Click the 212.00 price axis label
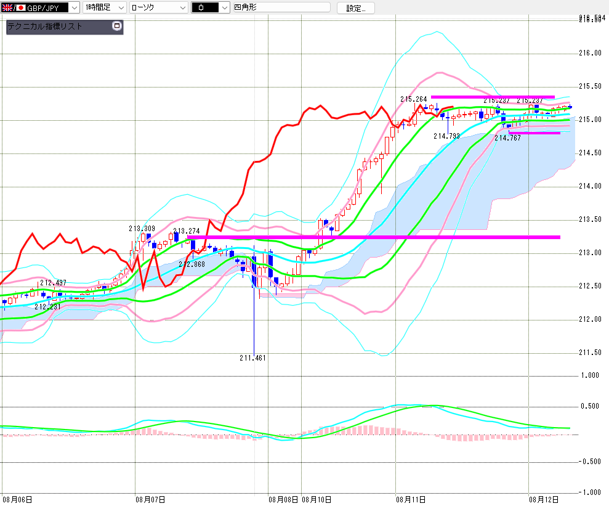This screenshot has width=609, height=506. coord(590,319)
